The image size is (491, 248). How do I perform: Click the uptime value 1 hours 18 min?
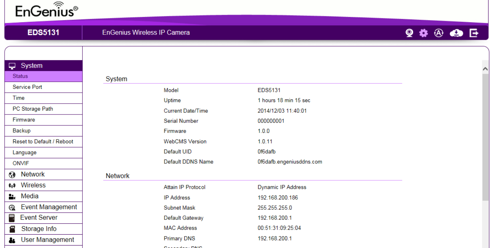click(x=284, y=101)
